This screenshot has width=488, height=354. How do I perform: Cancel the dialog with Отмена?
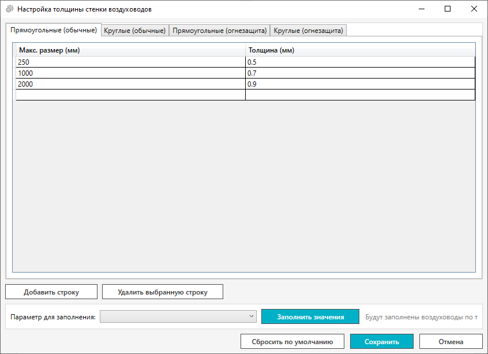coord(451,341)
